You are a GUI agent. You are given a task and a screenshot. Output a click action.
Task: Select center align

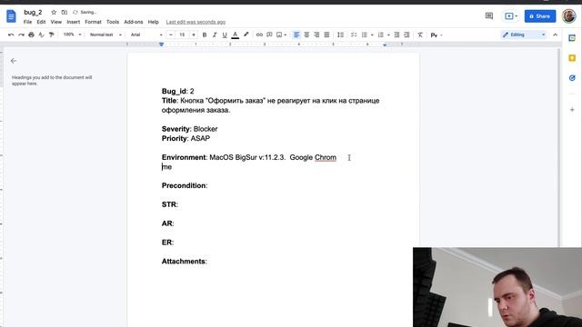[x=306, y=35]
